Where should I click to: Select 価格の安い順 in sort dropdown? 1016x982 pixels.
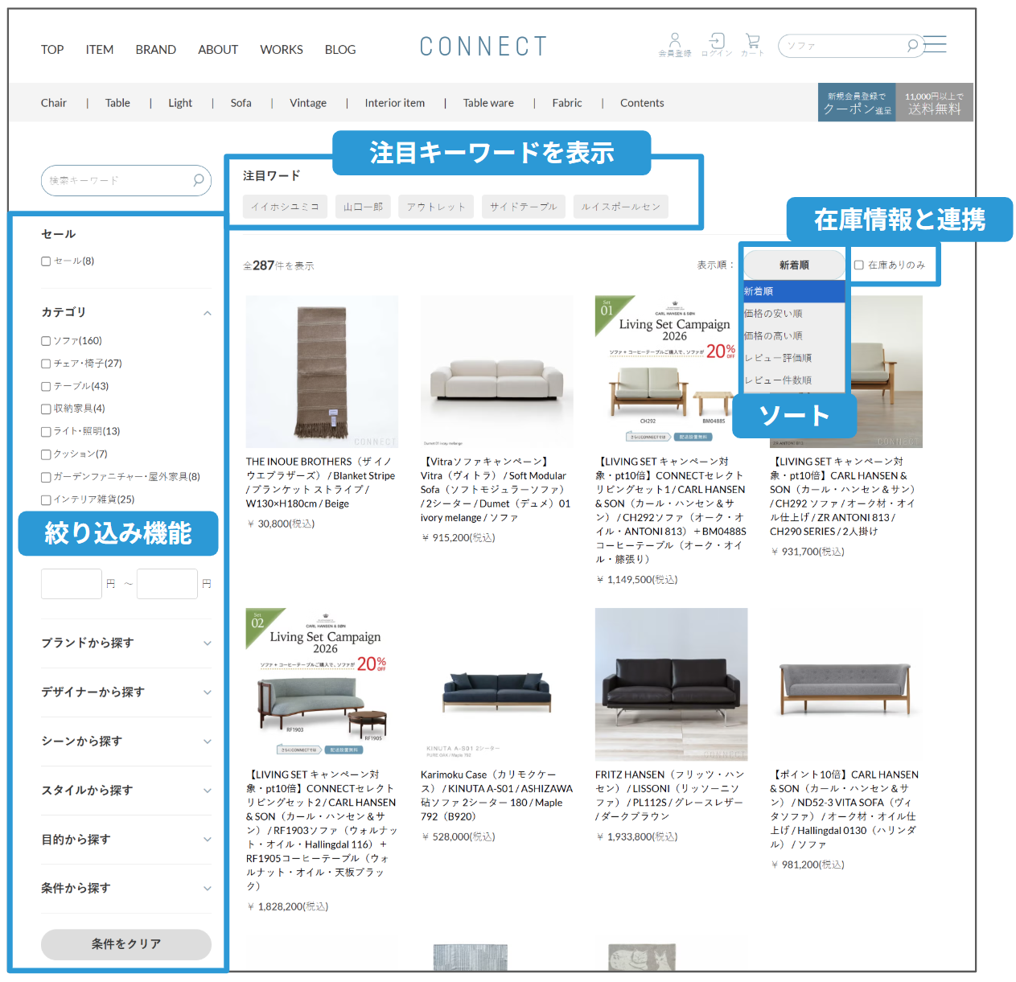(x=773, y=314)
